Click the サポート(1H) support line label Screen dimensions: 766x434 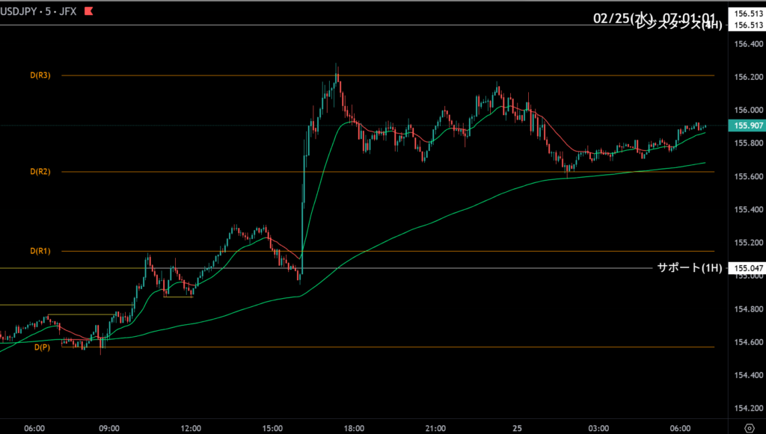689,267
